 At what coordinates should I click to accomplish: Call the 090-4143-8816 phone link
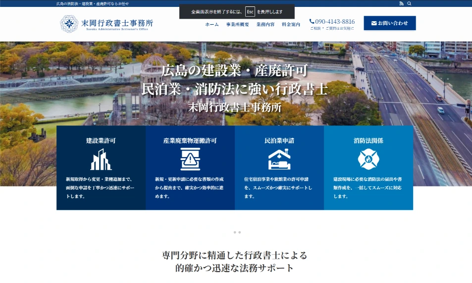click(x=335, y=22)
